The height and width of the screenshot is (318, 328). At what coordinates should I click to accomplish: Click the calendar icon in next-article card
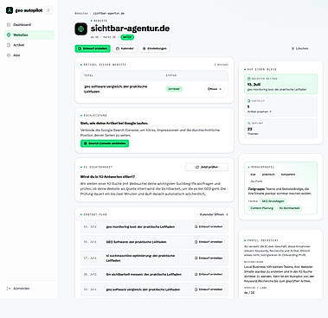pyautogui.click(x=249, y=79)
